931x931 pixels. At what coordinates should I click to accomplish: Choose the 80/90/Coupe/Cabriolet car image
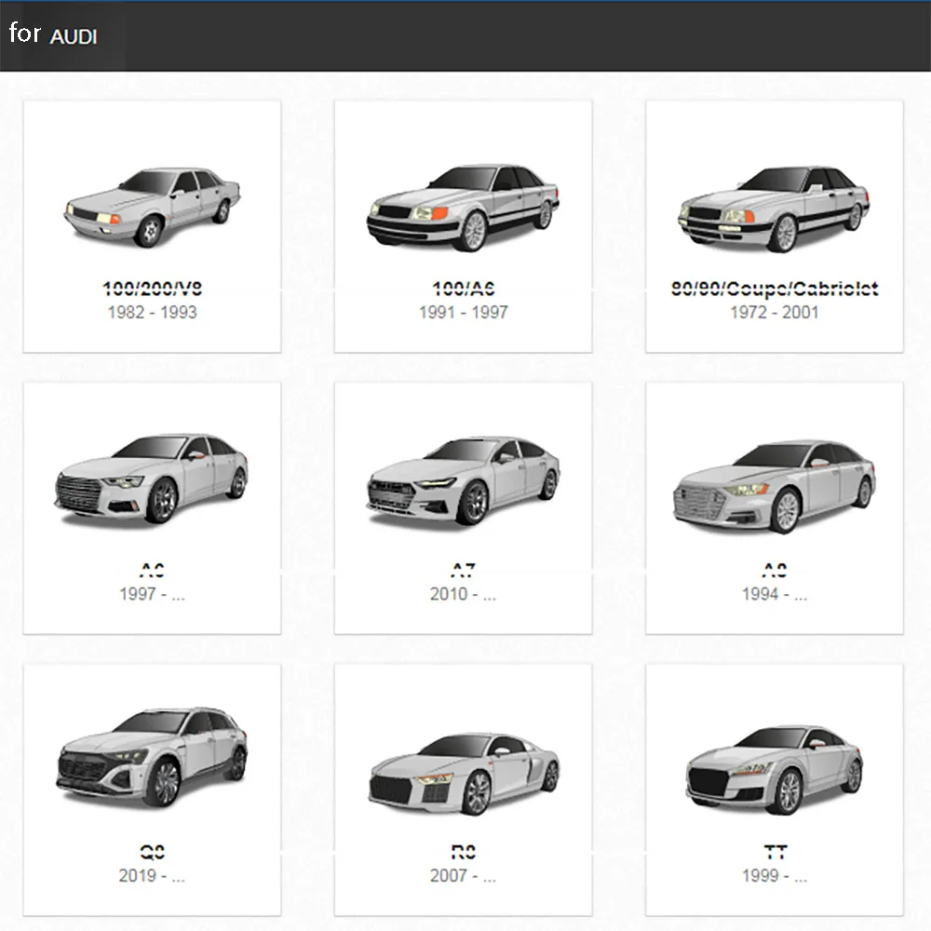(774, 209)
